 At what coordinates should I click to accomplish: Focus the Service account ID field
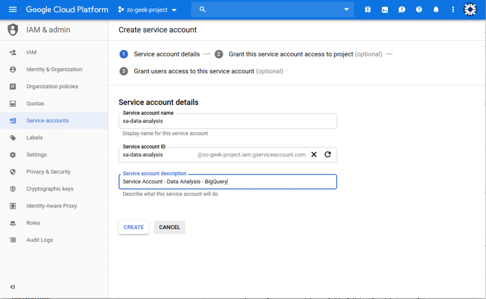[228, 155]
